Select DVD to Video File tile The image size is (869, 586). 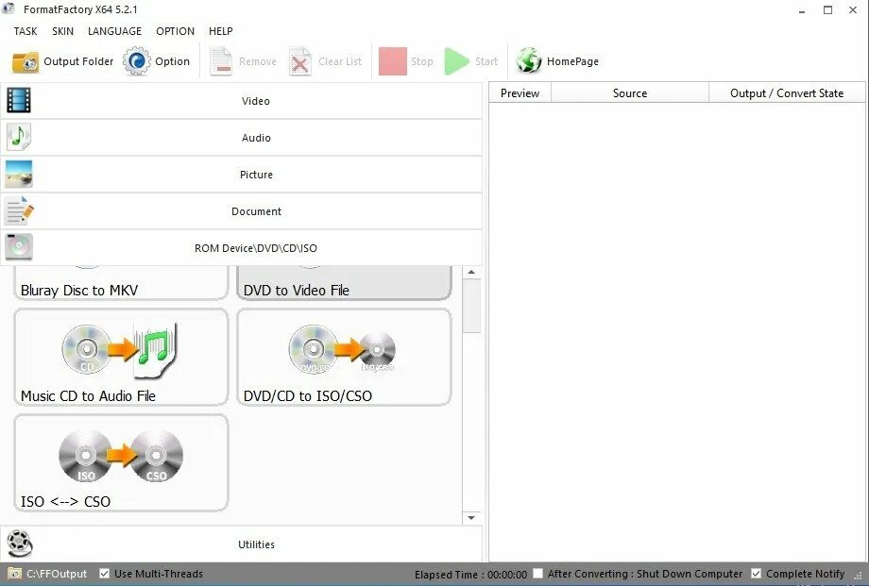344,283
